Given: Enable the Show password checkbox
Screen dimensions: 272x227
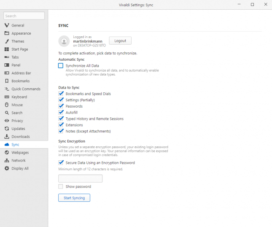Looking at the screenshot, I should (61, 186).
